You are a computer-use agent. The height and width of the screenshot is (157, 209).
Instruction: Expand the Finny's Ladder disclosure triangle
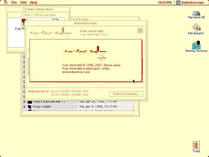click(x=24, y=107)
